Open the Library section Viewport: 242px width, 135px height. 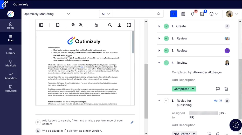pyautogui.click(x=11, y=51)
